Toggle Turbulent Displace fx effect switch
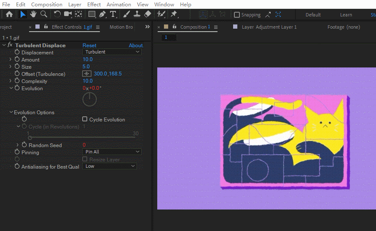Viewport: 376px width, 231px height. 10,45
